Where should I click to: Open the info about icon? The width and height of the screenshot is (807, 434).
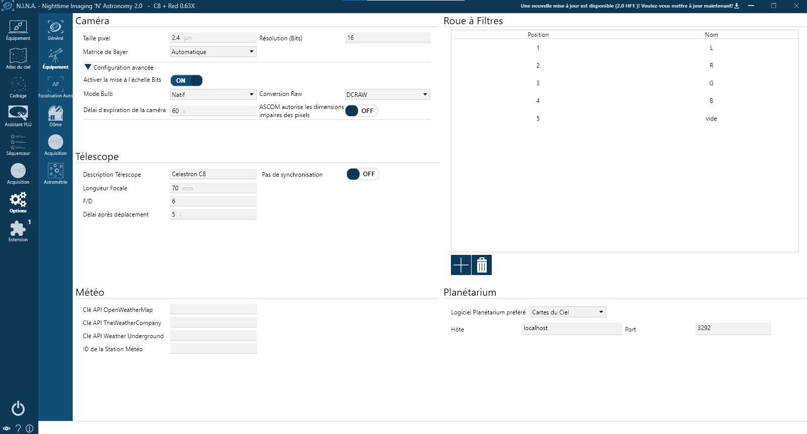pos(29,428)
